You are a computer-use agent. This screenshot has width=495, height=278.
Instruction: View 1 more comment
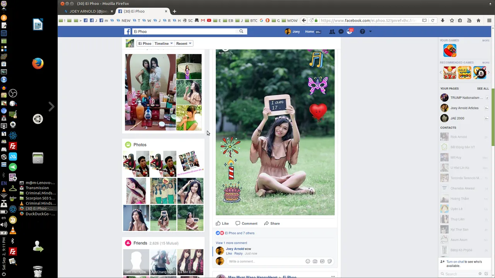(231, 243)
